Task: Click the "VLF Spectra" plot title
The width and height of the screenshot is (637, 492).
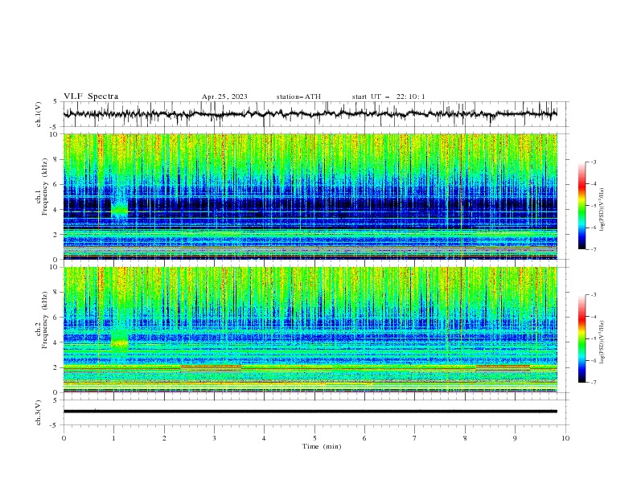Action: pos(91,96)
